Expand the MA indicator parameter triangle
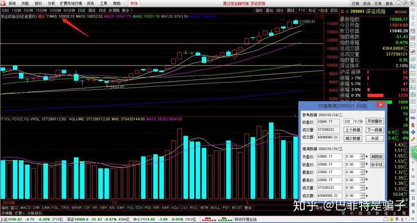This screenshot has height=223, width=417. [x=48, y=16]
